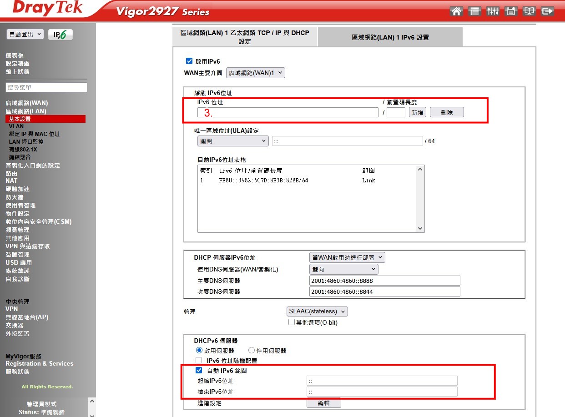Select the 停用伺服器 radio button
The image size is (565, 417).
(x=252, y=351)
